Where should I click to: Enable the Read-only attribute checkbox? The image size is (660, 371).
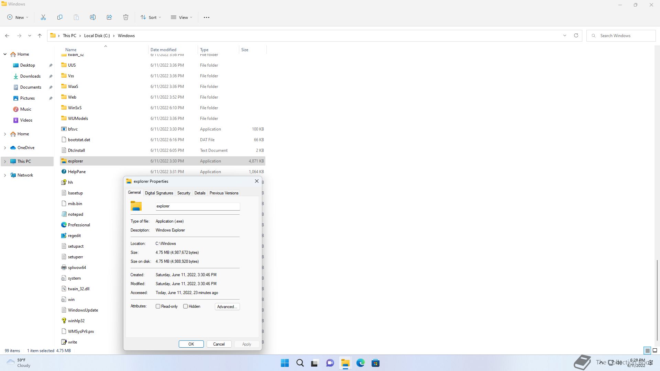(158, 306)
